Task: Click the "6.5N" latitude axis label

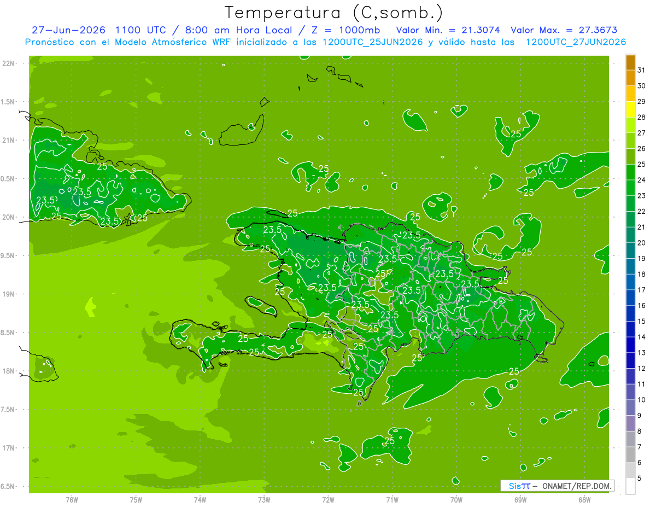Action: click(8, 487)
